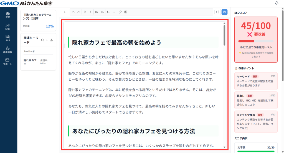Image resolution: width=284 pixels, height=153 pixels.
Task: Click the undo icon
Action: point(73,12)
